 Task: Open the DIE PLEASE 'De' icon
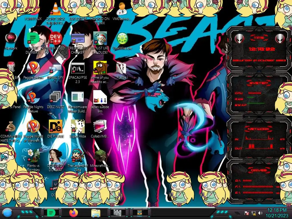pos(56,127)
